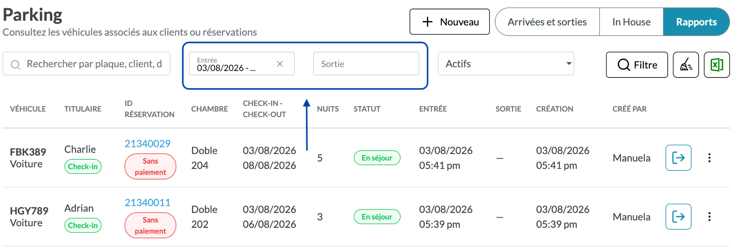738x248 pixels.
Task: Switch to the Arrivées et sorties tab
Action: pos(547,22)
